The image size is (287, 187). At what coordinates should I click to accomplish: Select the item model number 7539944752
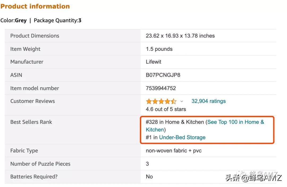point(161,88)
